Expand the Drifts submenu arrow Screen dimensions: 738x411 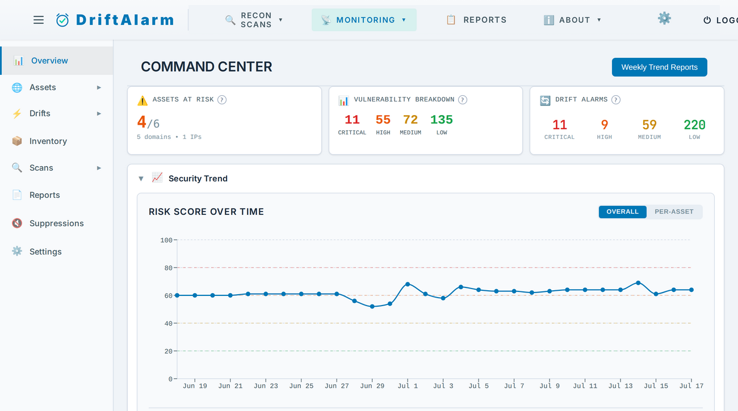tap(99, 113)
